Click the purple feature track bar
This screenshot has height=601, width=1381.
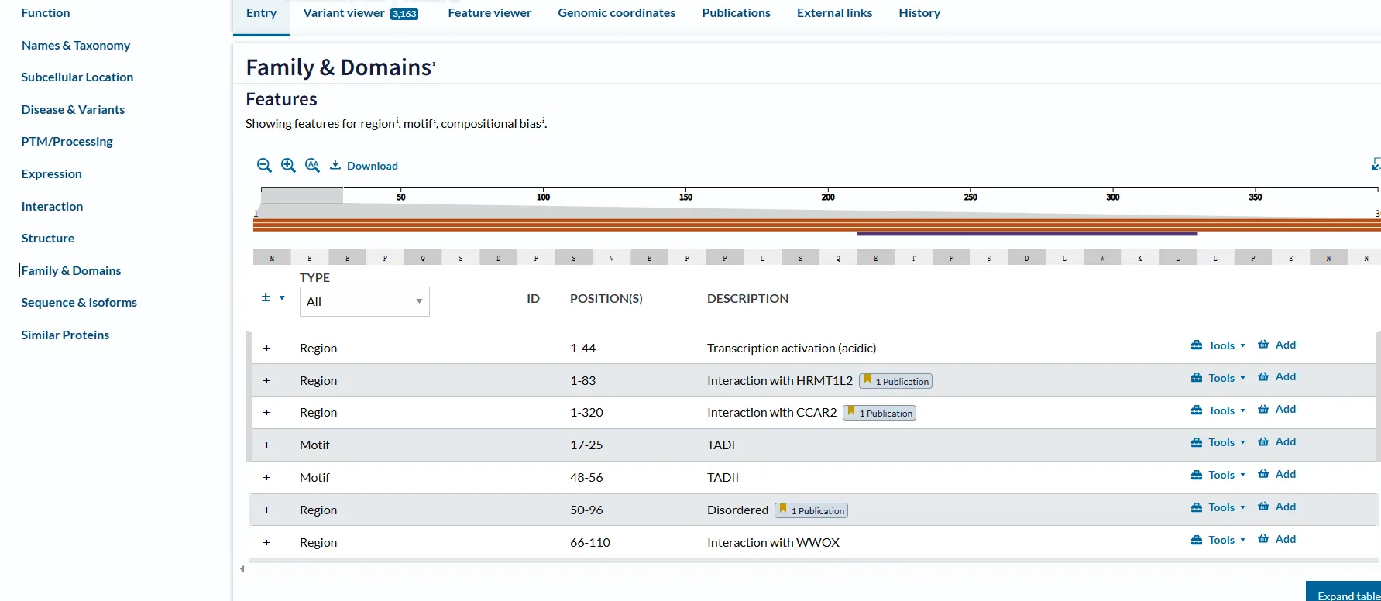click(x=1026, y=233)
